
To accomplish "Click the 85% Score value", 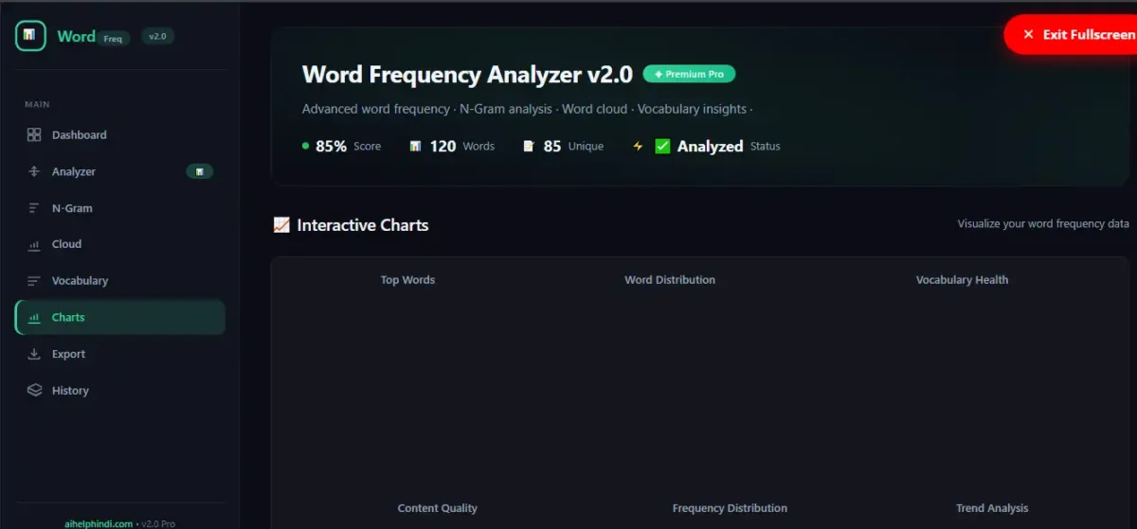I will [332, 147].
